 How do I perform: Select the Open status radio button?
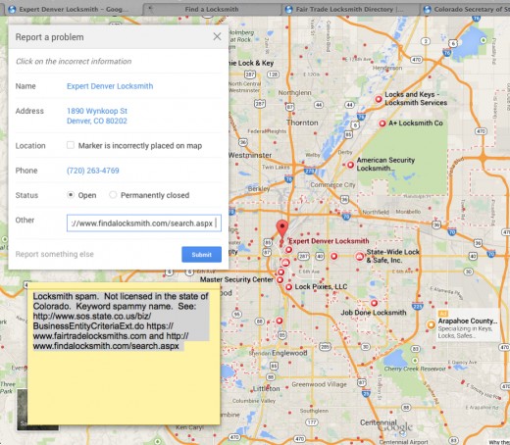(x=71, y=195)
